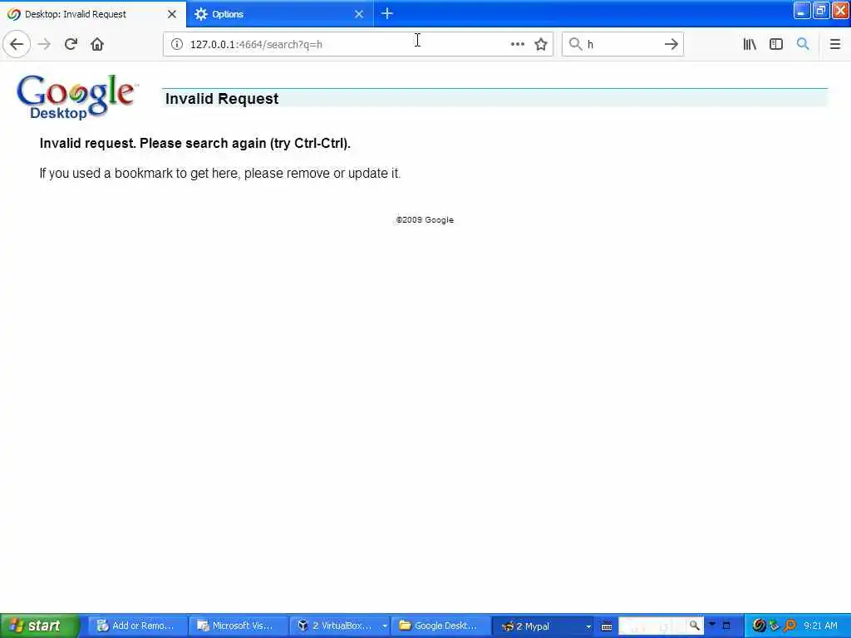Image resolution: width=851 pixels, height=638 pixels.
Task: Open the browser home page
Action: pos(97,44)
